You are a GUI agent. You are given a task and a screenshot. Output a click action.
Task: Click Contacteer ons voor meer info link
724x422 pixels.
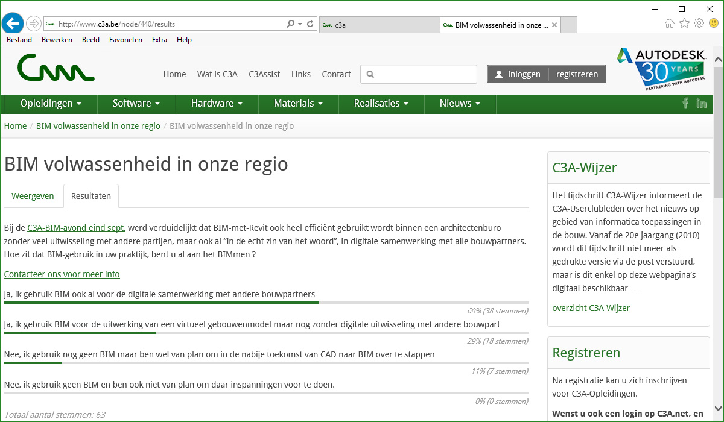(62, 274)
